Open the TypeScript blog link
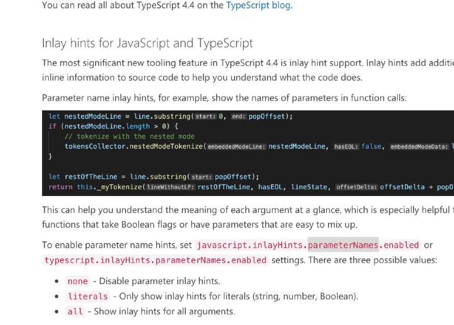Image resolution: width=454 pixels, height=325 pixels. (x=258, y=6)
